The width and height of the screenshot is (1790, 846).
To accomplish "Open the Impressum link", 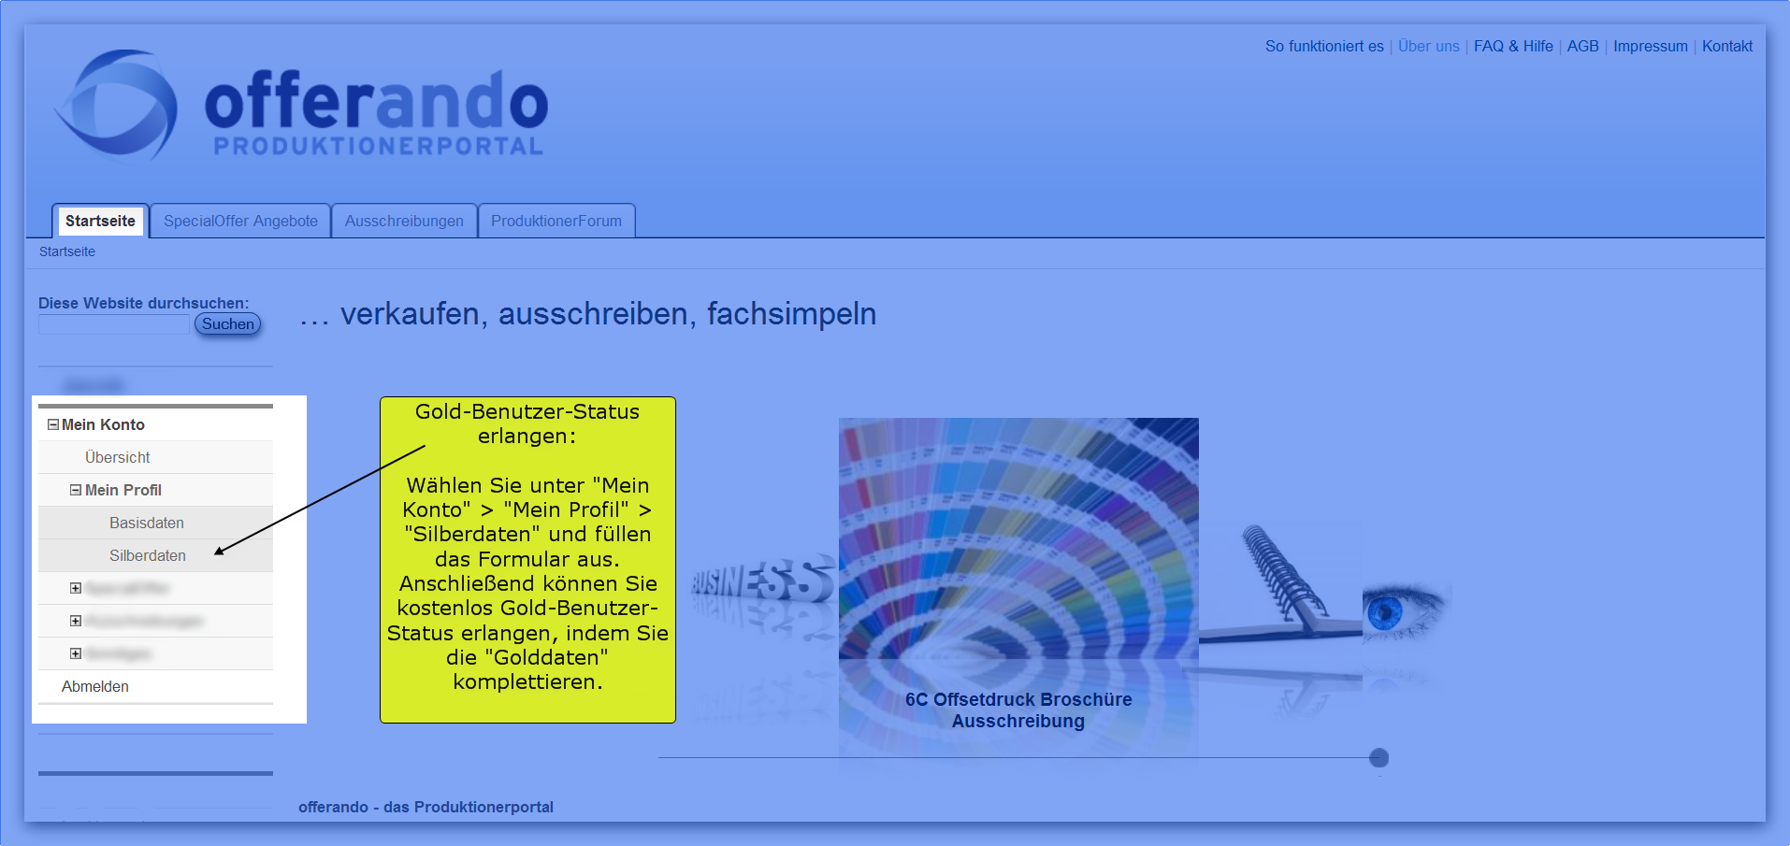I will click(1650, 46).
